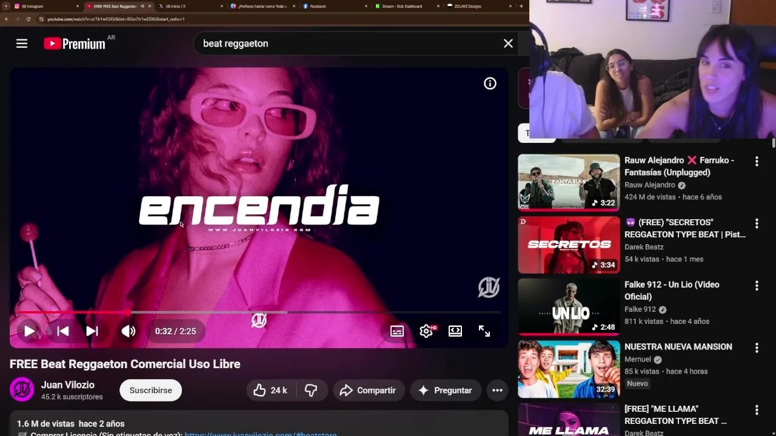This screenshot has height=436, width=776.
Task: Open 'Falke 912 - Un Lio (Video Oficial)' title
Action: (672, 291)
